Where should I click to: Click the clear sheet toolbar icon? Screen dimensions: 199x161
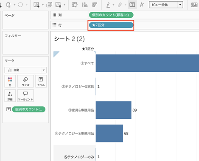click(58, 5)
